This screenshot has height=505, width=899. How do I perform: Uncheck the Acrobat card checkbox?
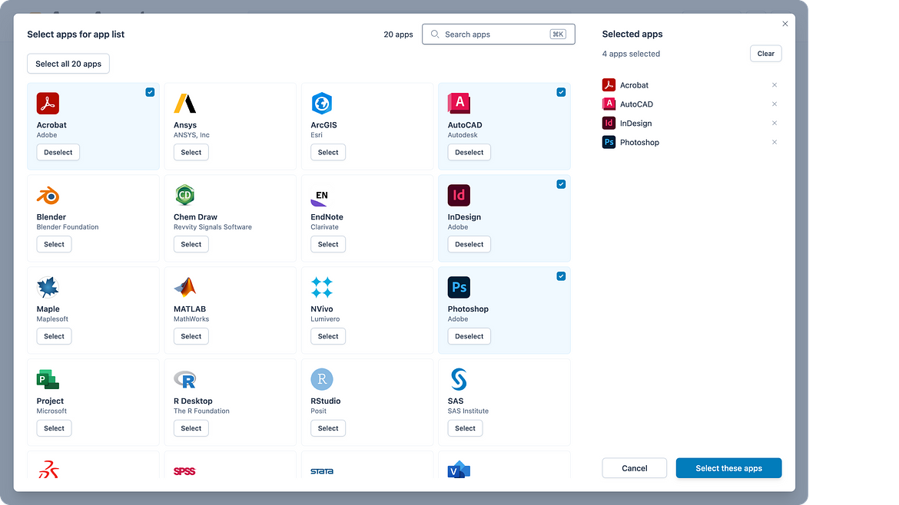(150, 92)
